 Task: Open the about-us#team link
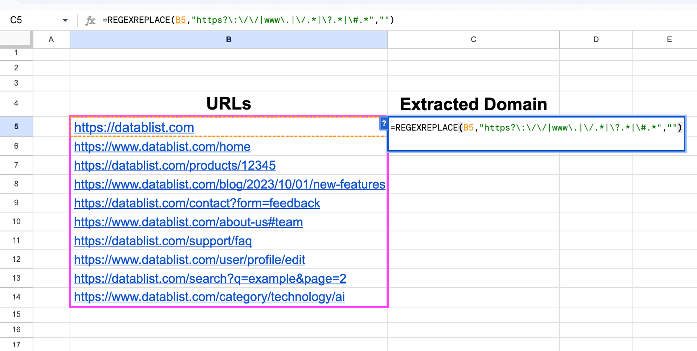(x=188, y=222)
